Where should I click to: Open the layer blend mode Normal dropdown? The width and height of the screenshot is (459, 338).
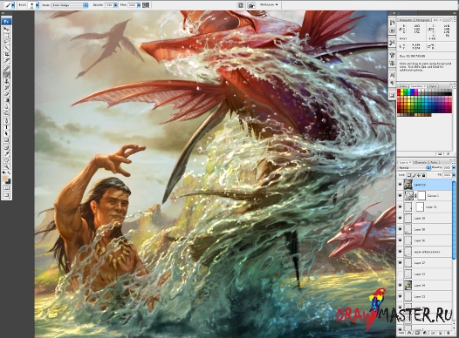414,167
